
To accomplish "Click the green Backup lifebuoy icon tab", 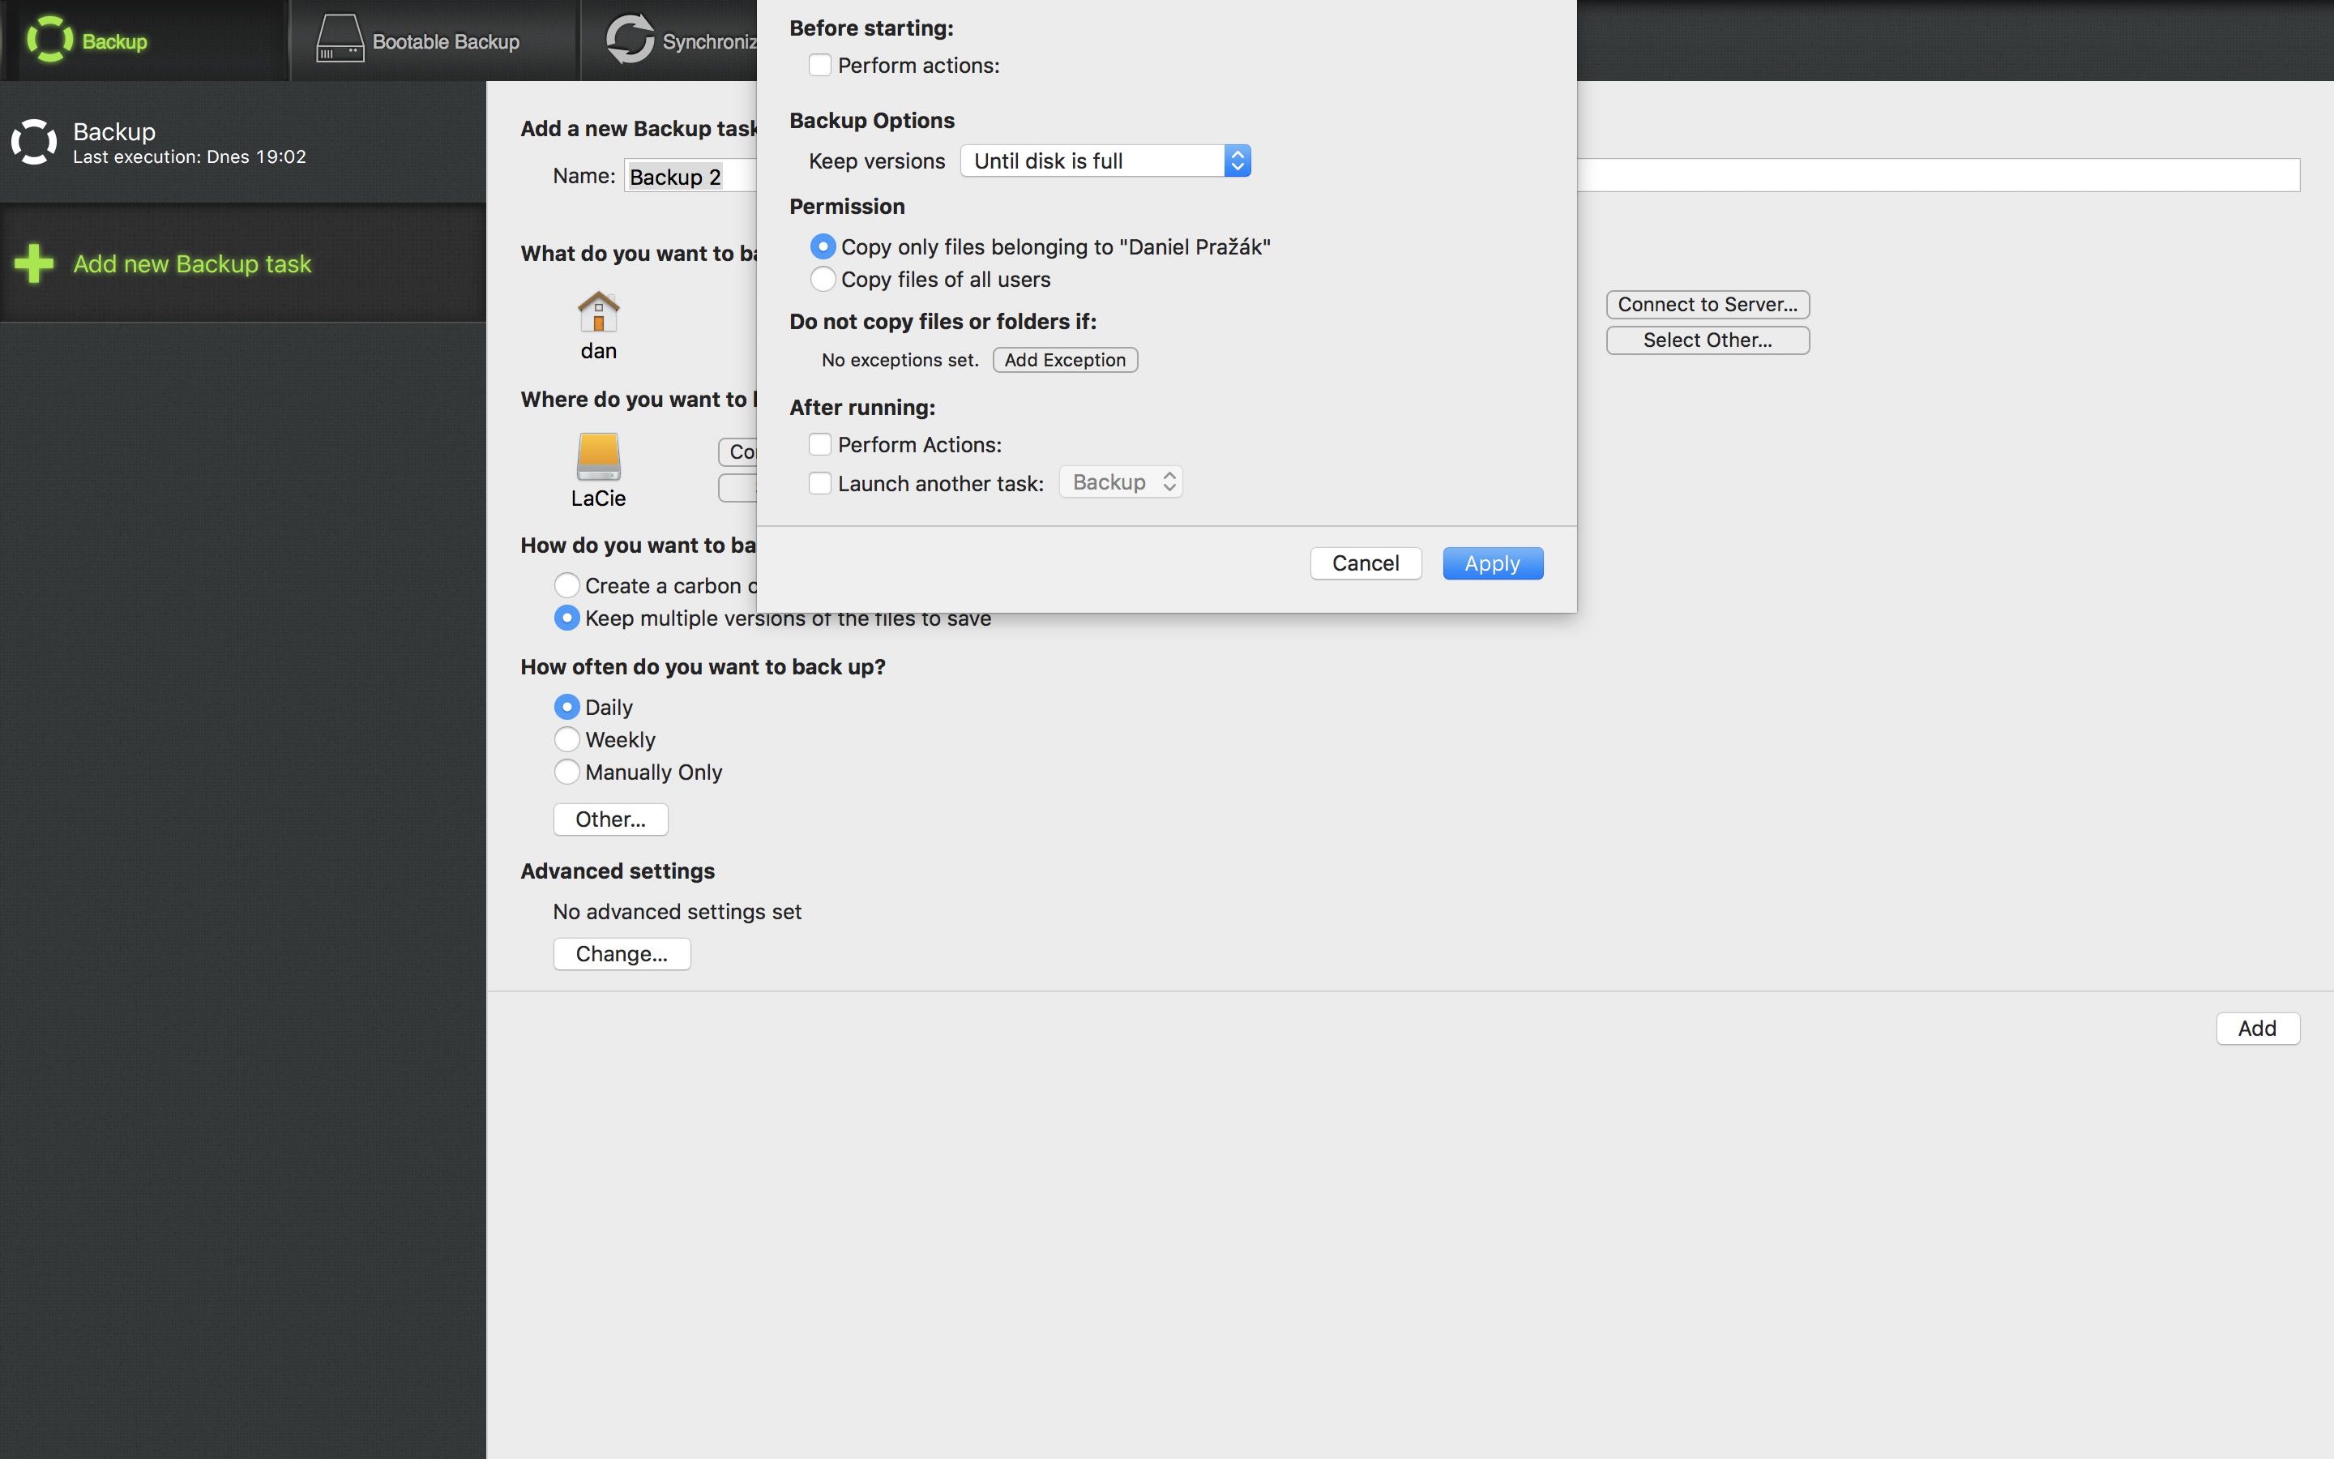I will coord(49,40).
